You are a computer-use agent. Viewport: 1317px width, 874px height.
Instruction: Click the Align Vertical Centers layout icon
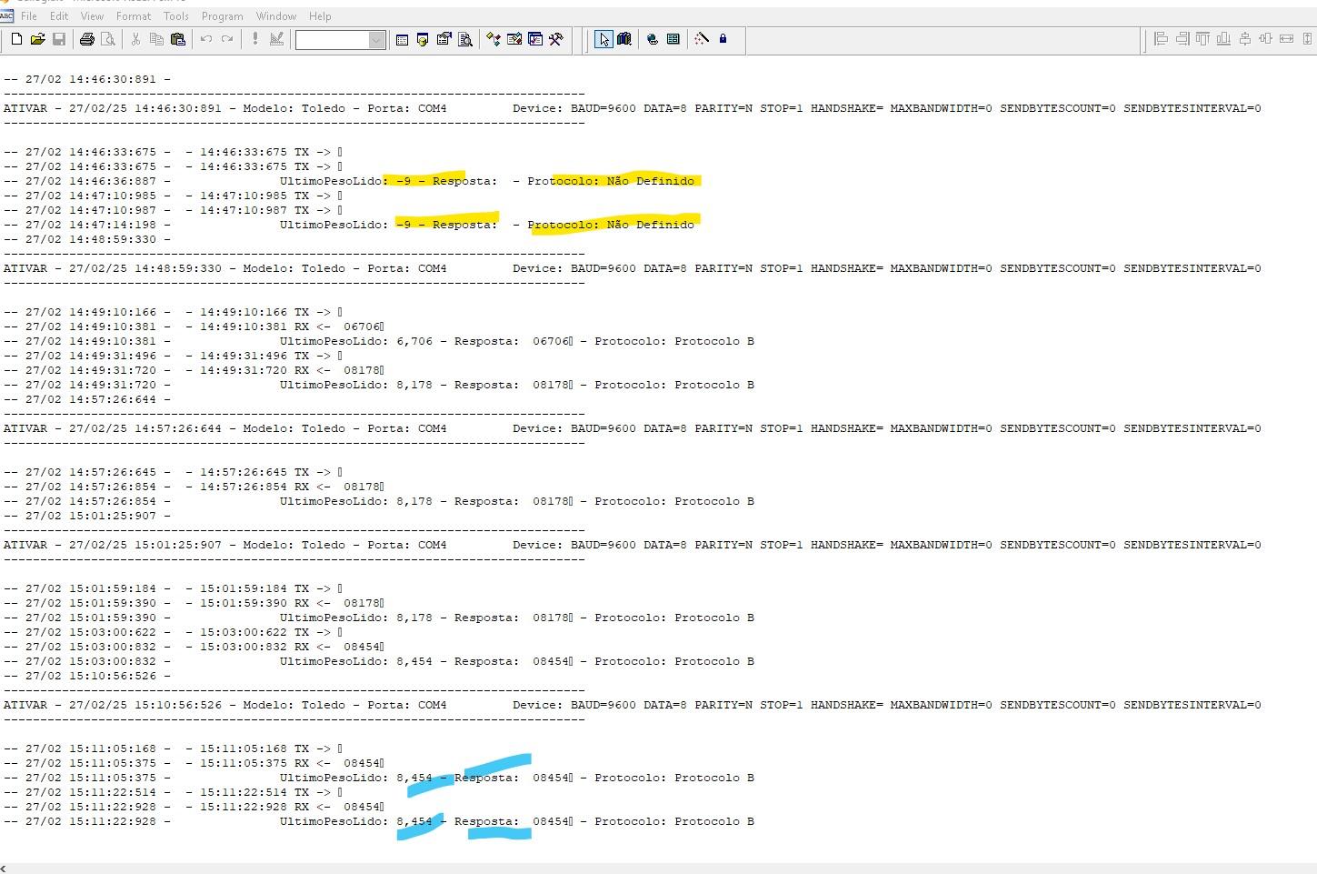1244,39
